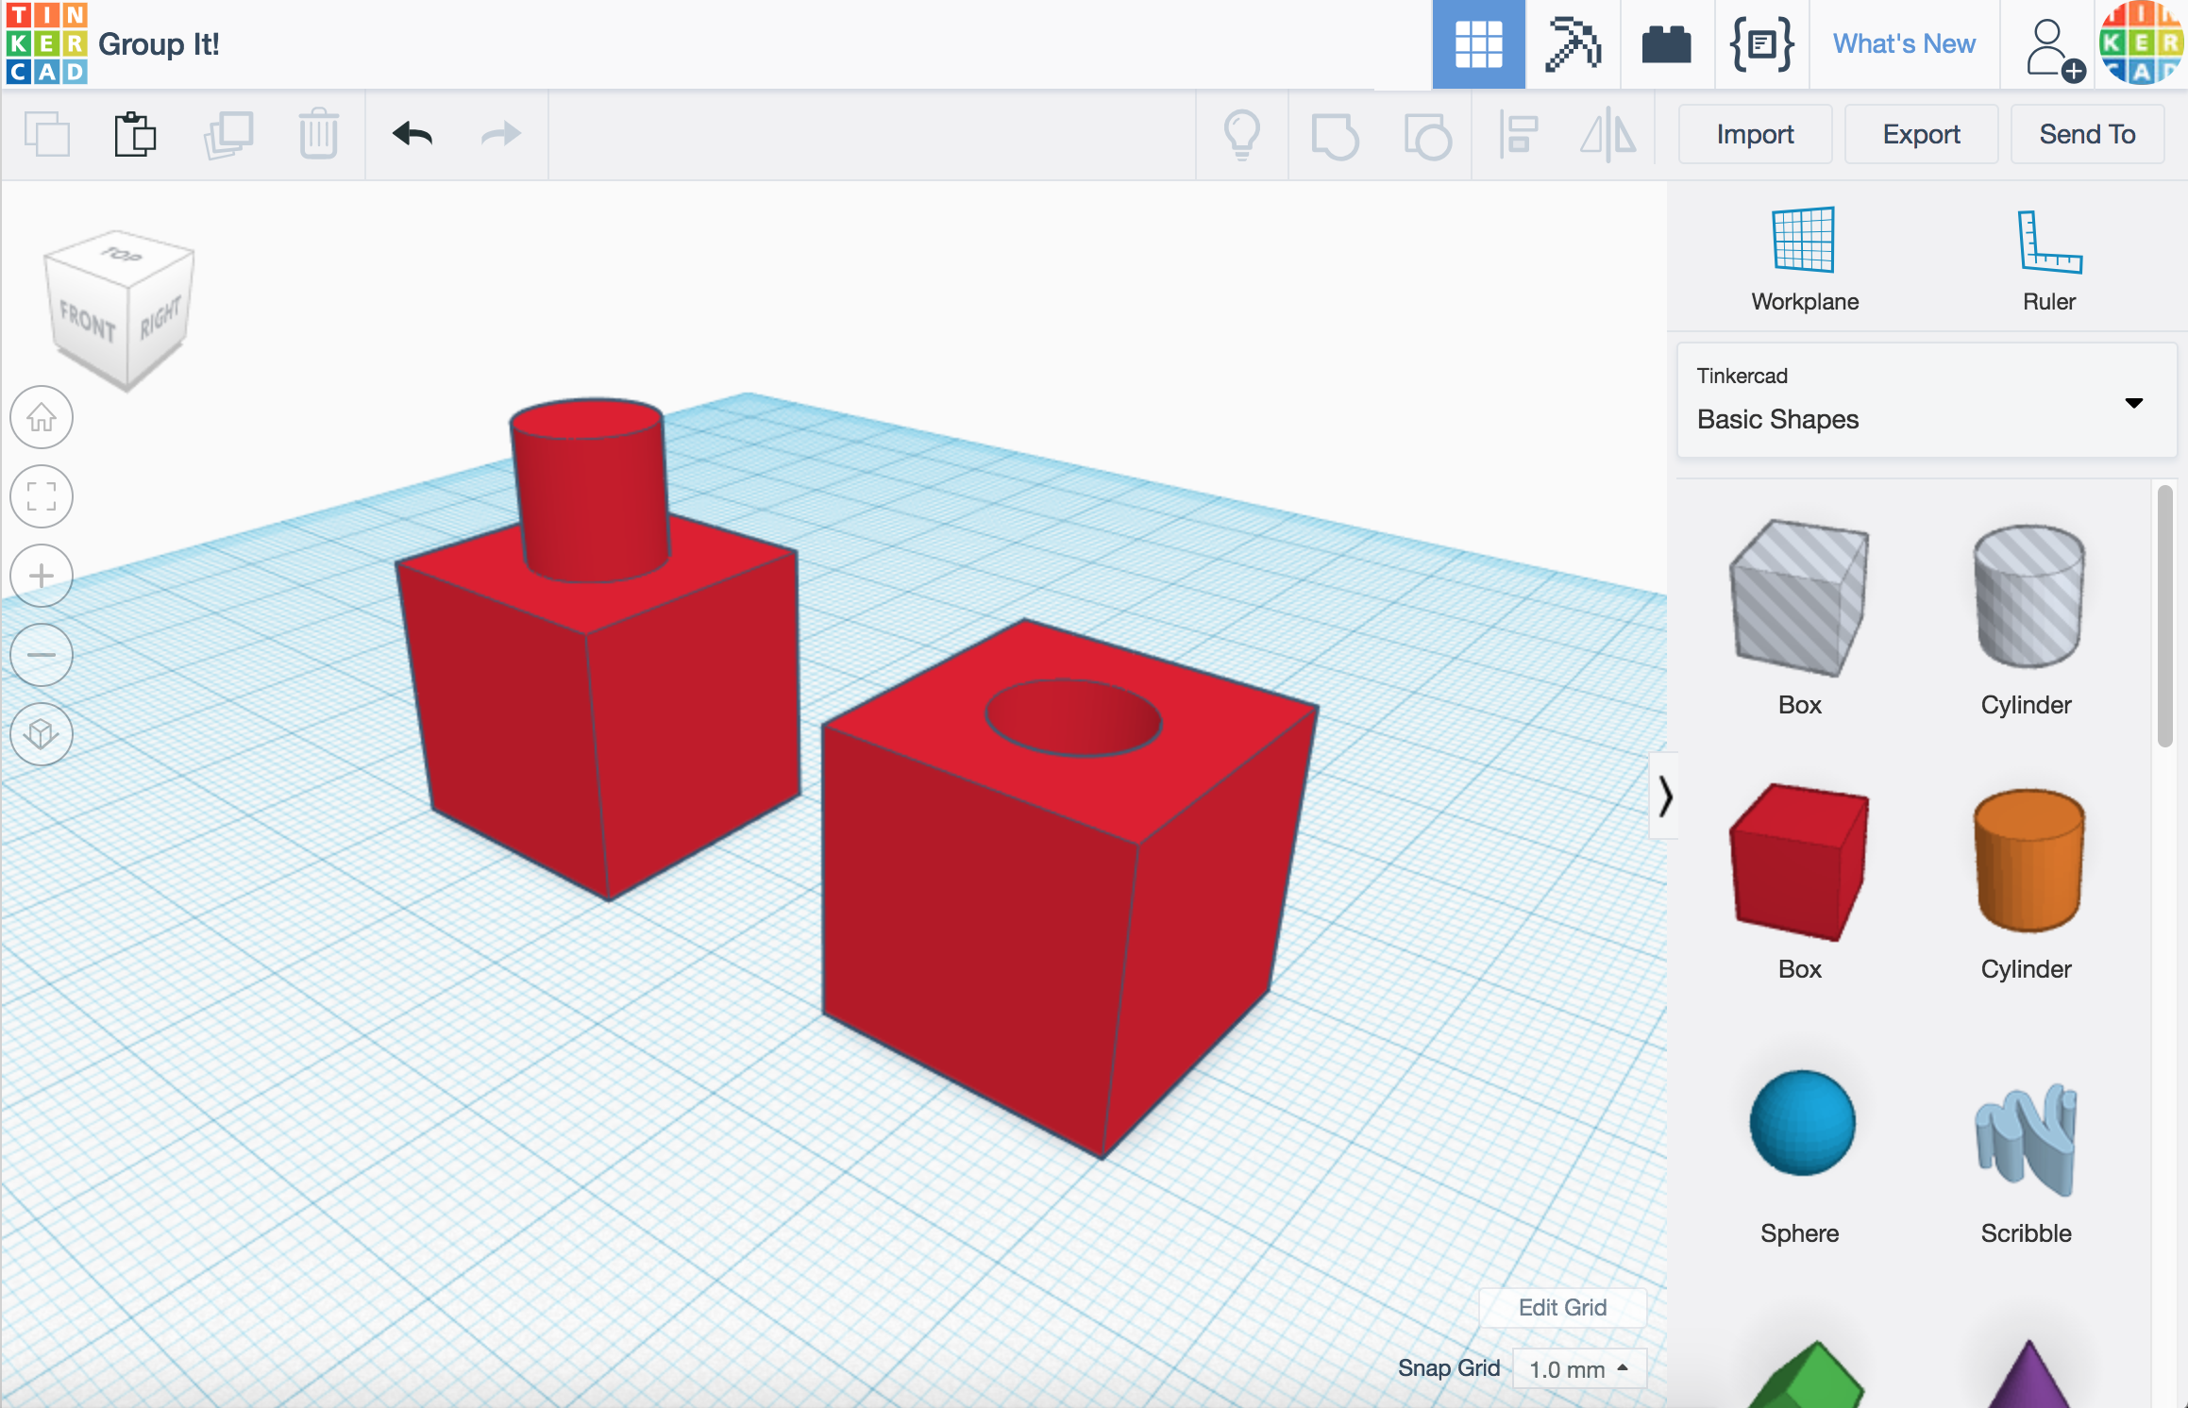Toggle perspective/orthographic view cube icon
2188x1408 pixels.
coord(42,734)
